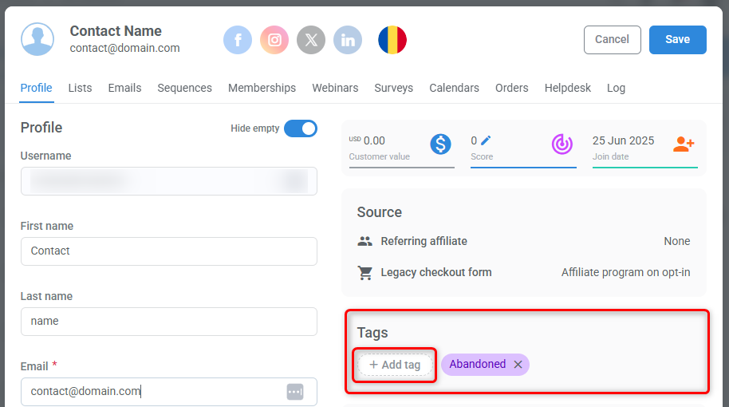Open the Orders tab
Screen dimensions: 729x407
(512, 88)
